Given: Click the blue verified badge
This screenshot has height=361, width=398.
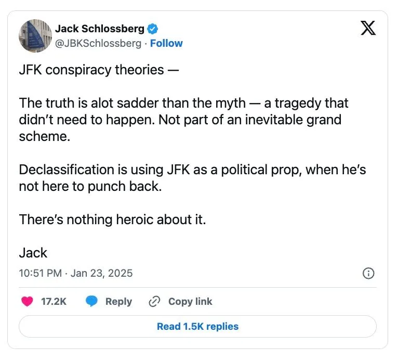Looking at the screenshot, I should [x=154, y=29].
